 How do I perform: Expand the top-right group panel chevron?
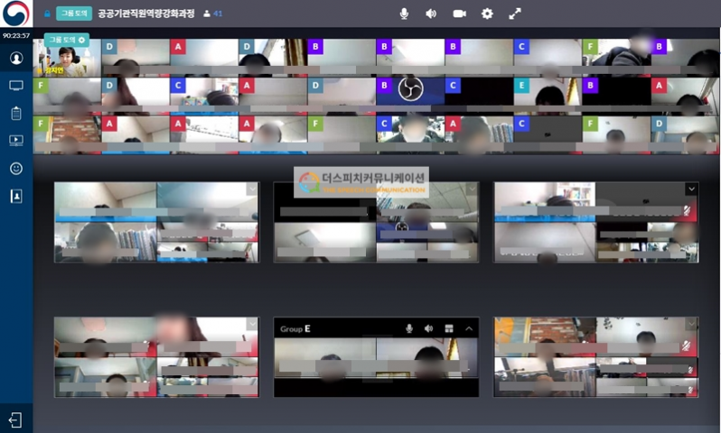[691, 189]
